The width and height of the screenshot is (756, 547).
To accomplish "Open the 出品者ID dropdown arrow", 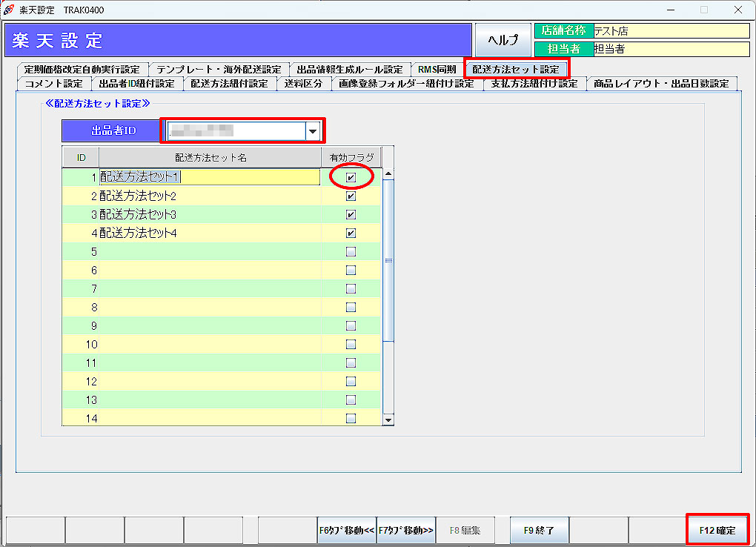I will 314,131.
